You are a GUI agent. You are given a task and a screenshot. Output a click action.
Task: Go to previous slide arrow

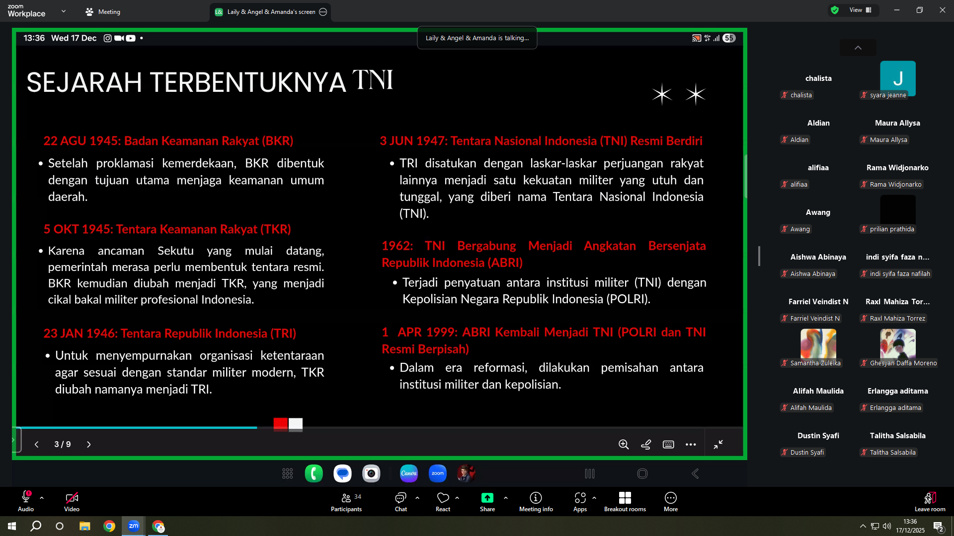[x=36, y=444]
